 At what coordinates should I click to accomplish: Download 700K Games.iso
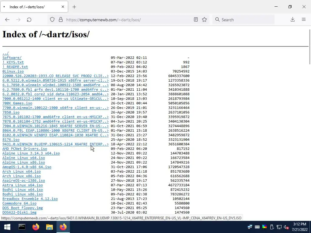coord(17,103)
